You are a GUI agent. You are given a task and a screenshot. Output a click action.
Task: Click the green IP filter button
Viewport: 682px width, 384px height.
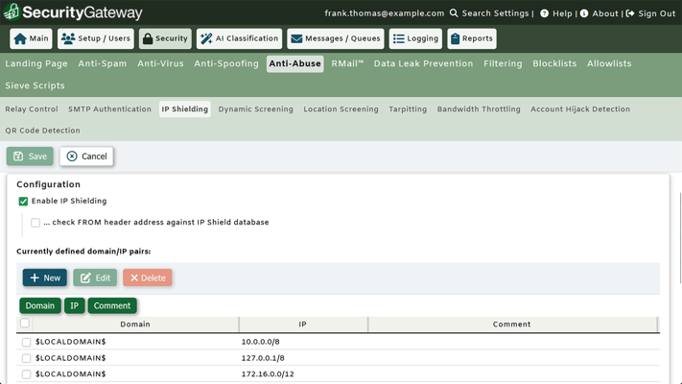pos(75,305)
